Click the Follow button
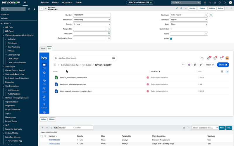 [202, 8]
